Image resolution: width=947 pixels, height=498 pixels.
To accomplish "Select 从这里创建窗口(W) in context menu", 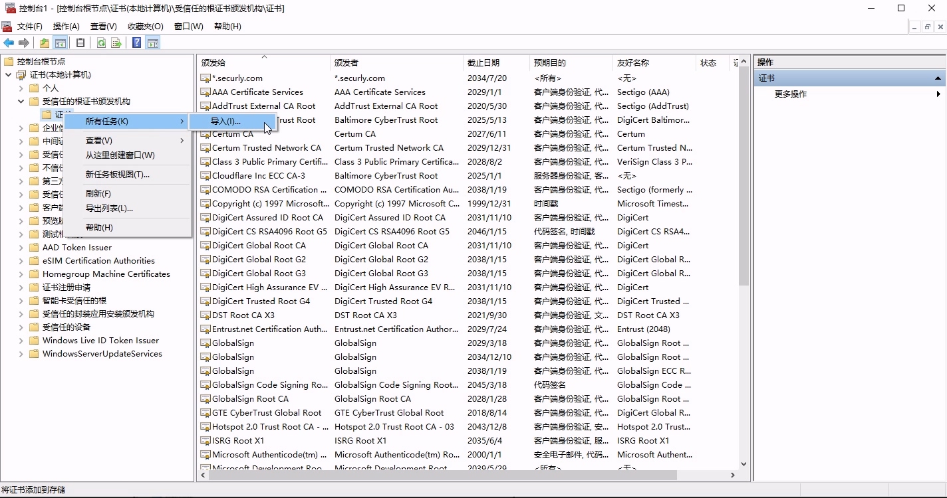I will [128, 155].
